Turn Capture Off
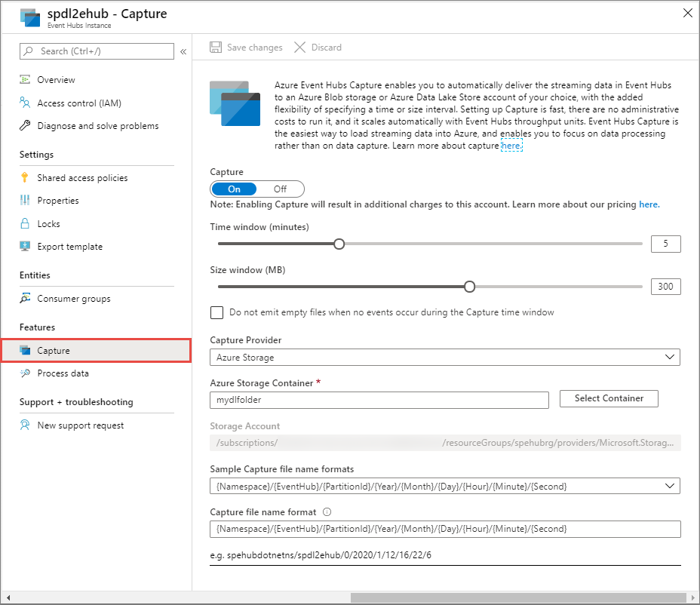This screenshot has height=605, width=700. pyautogui.click(x=280, y=189)
